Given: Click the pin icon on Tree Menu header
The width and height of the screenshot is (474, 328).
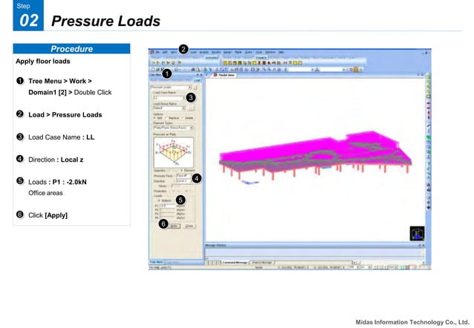Looking at the screenshot, I should point(198,75).
